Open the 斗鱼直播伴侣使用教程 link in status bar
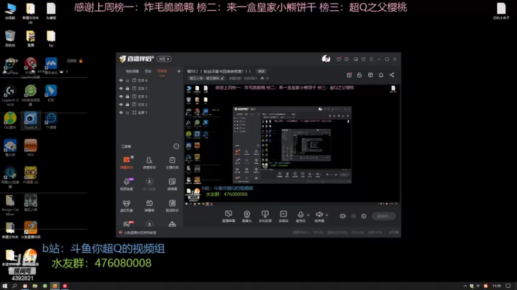 click(x=140, y=233)
